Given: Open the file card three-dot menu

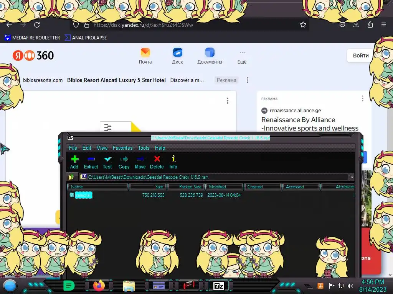Looking at the screenshot, I should (228, 101).
